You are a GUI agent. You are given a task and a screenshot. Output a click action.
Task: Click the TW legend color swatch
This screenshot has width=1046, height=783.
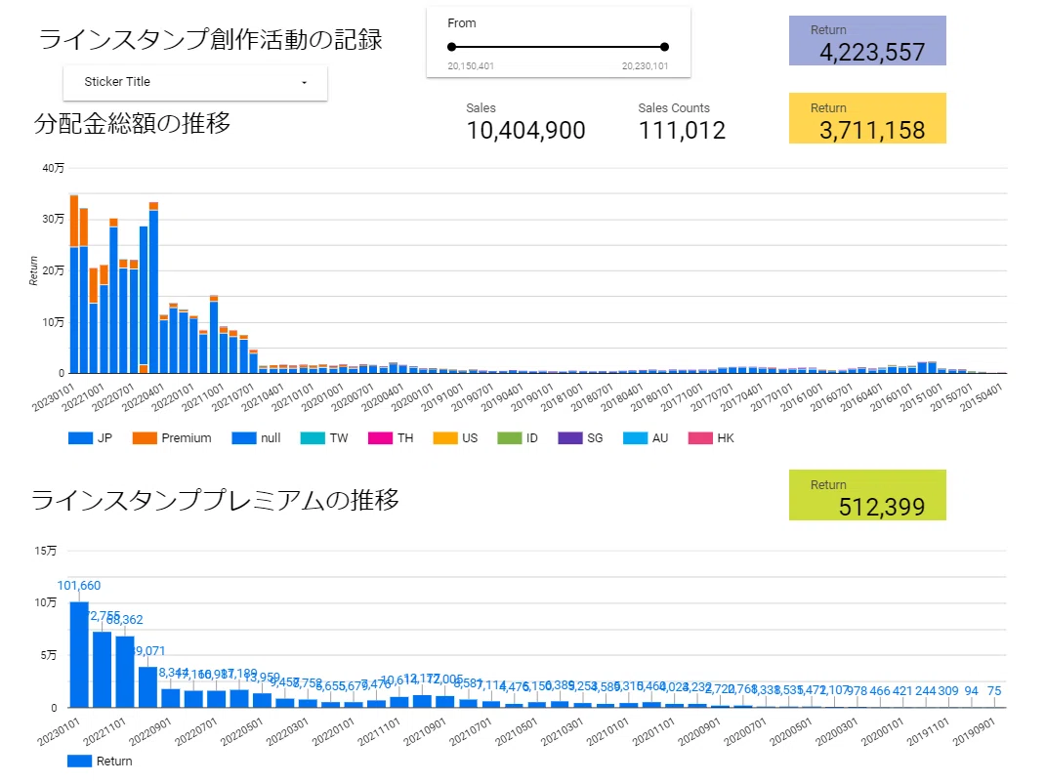tap(313, 438)
